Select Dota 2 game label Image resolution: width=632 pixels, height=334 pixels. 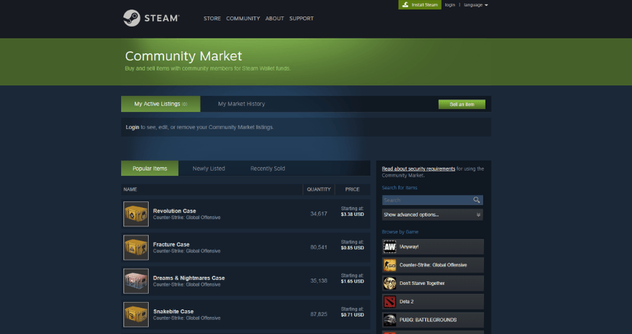point(406,302)
